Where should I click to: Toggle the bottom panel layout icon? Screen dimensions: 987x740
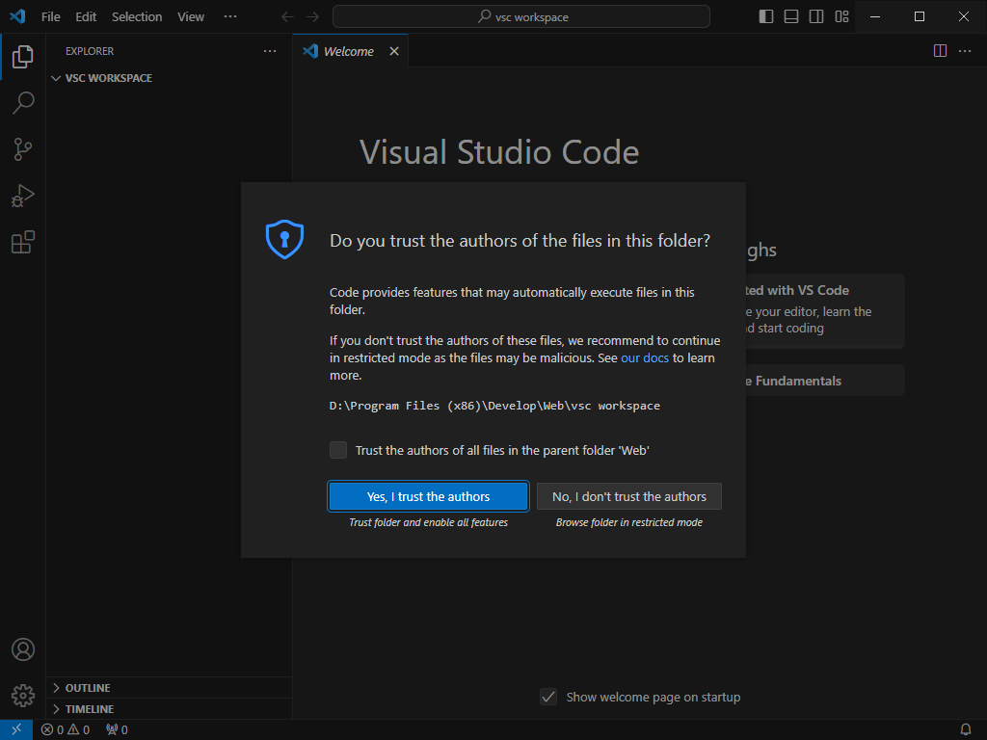click(x=791, y=16)
